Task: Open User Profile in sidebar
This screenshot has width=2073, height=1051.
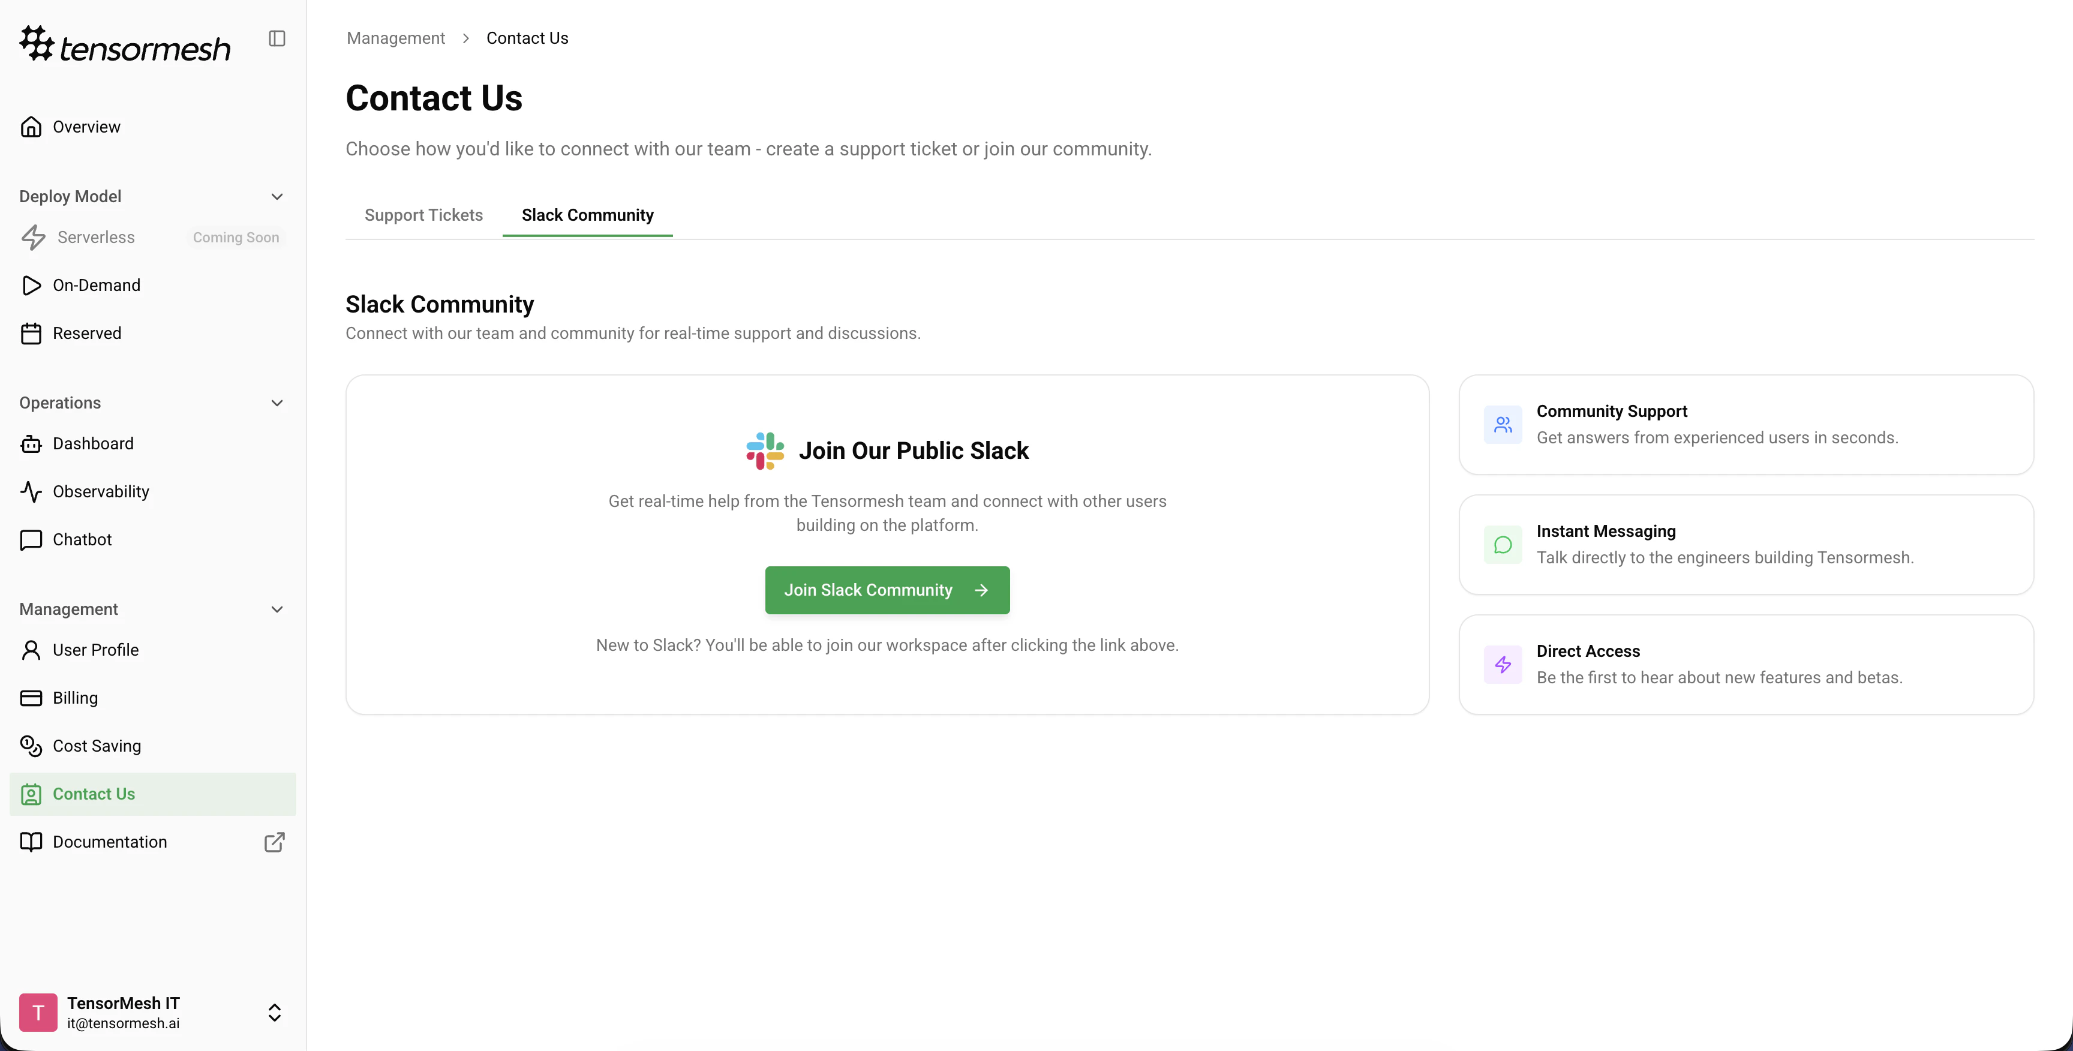Action: coord(95,650)
